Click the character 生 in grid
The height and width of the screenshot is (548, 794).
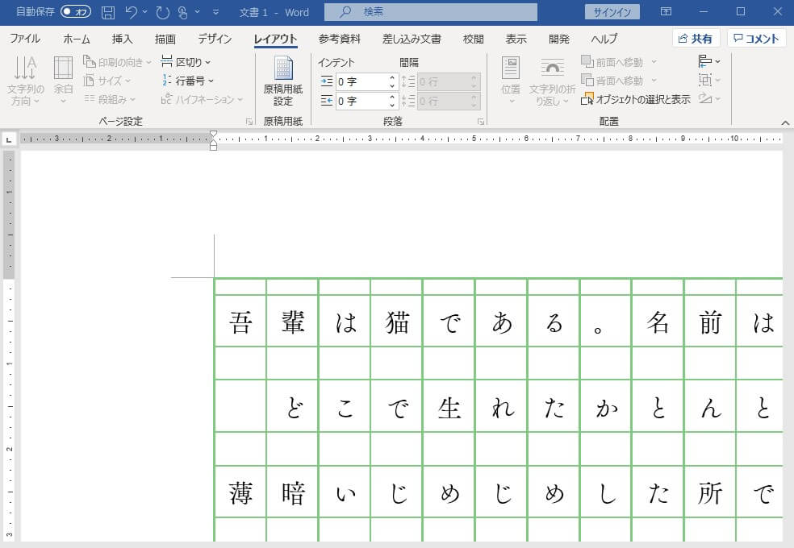pyautogui.click(x=449, y=408)
